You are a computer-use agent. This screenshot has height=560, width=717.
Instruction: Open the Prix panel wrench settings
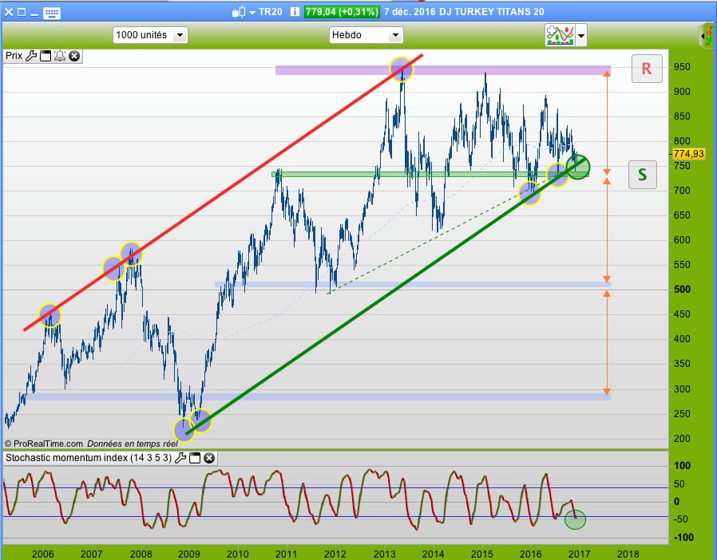(x=31, y=56)
